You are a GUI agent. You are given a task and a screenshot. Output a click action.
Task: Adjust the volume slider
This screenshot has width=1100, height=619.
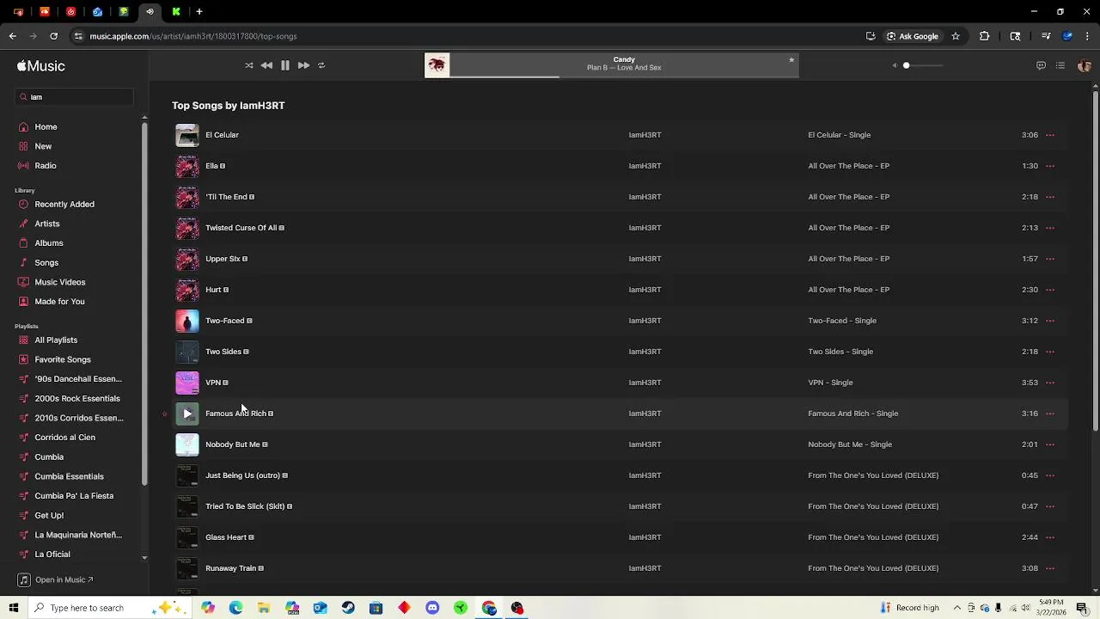coord(922,65)
